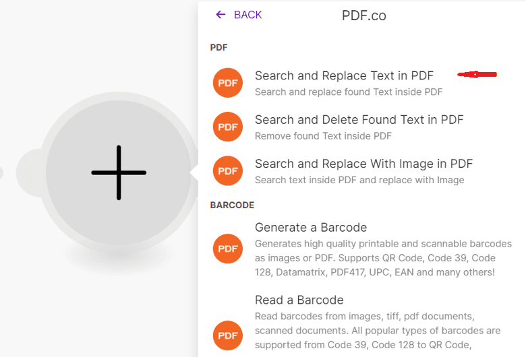Viewport: 526px width, 357px height.
Task: Choose 'Search and Replace Text in PDF' action
Action: click(344, 75)
